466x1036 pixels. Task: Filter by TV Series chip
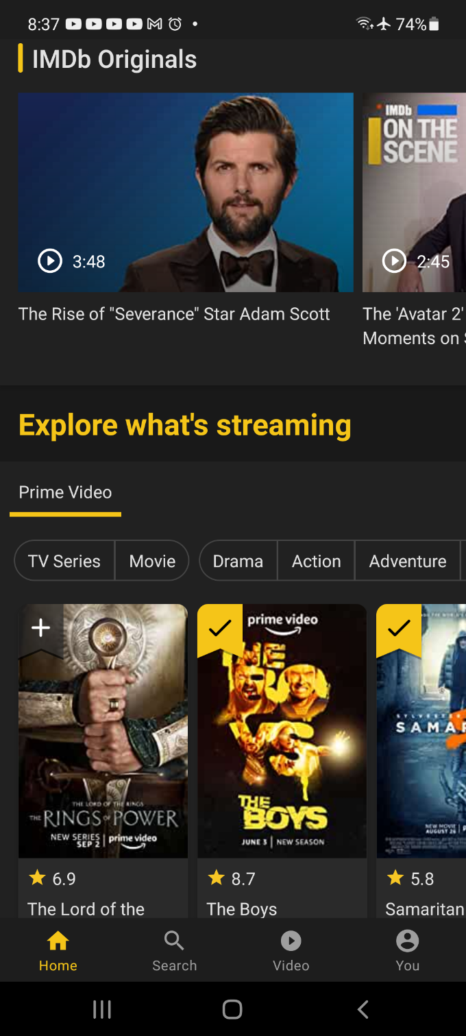tap(64, 561)
